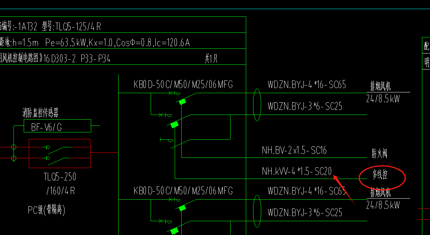The height and width of the screenshot is (235, 430).
Task: Select the bottom 'WDZN.BYJ-3*6-SC25' cable text
Action: [305, 212]
